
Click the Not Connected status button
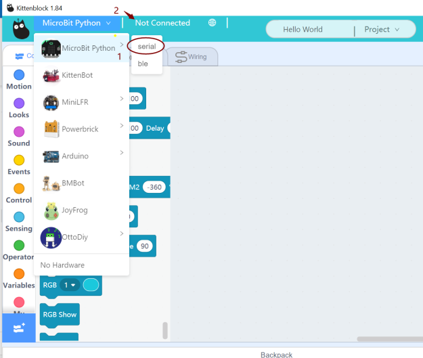(x=162, y=23)
